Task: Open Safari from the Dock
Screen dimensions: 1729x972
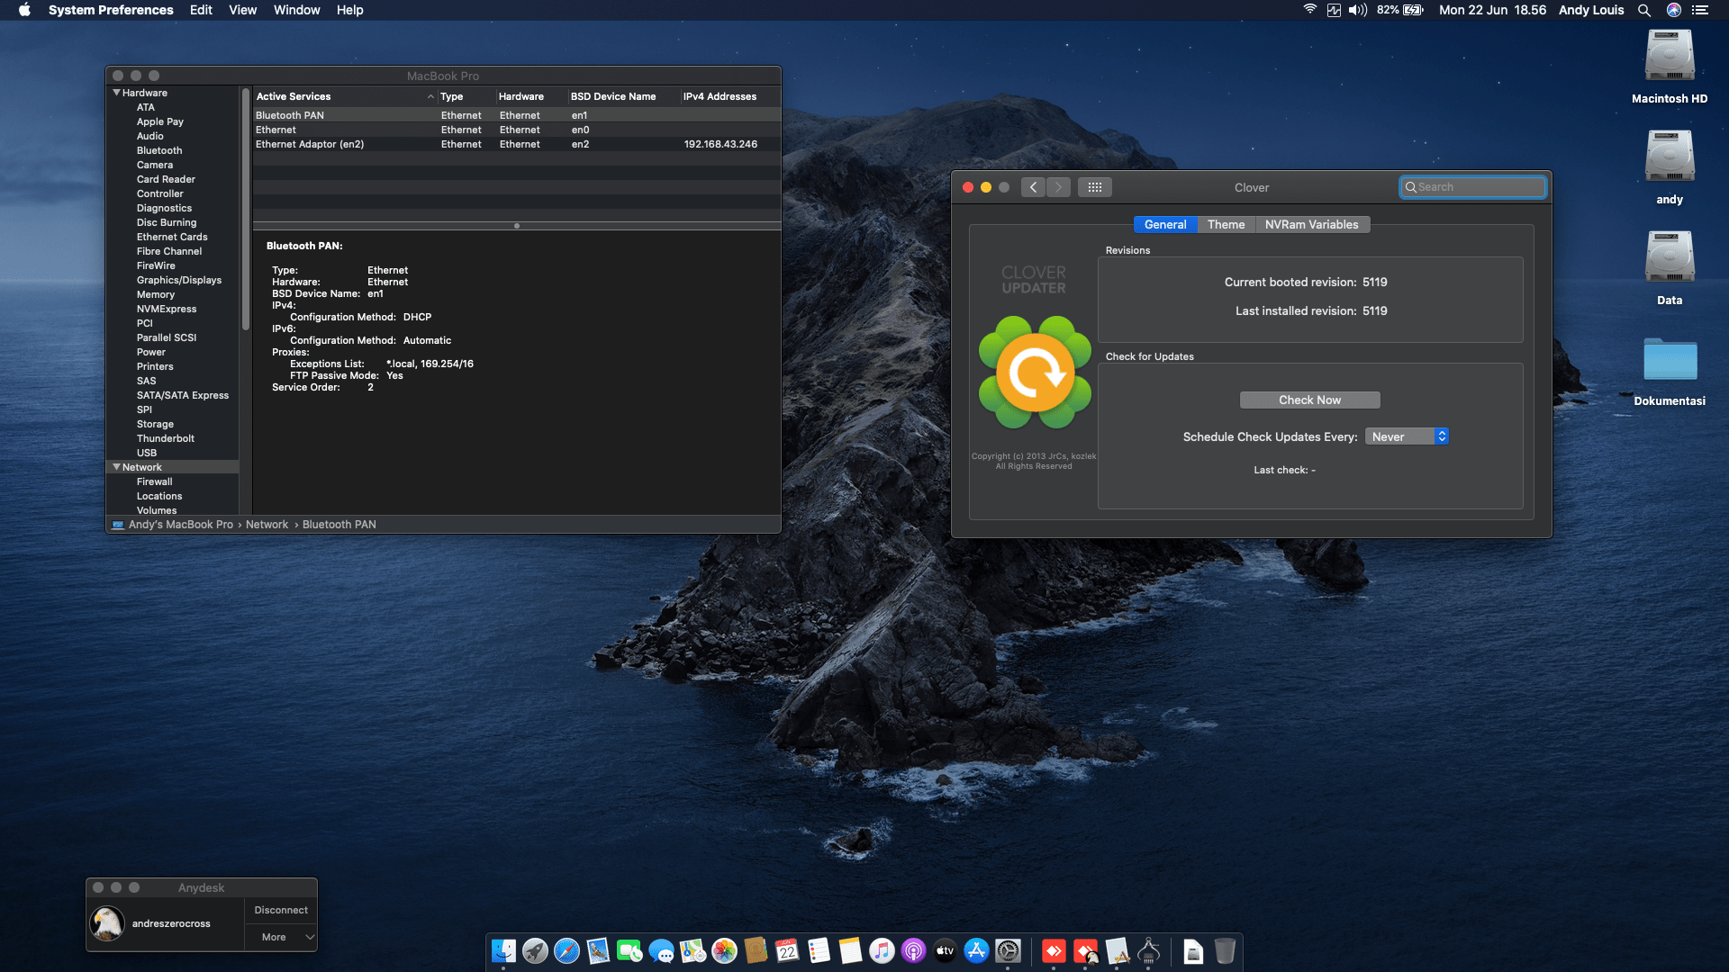Action: click(567, 951)
